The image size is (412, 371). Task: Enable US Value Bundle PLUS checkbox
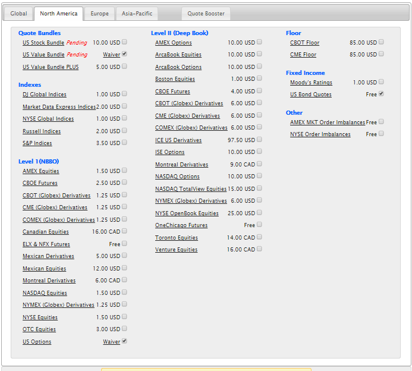(124, 66)
